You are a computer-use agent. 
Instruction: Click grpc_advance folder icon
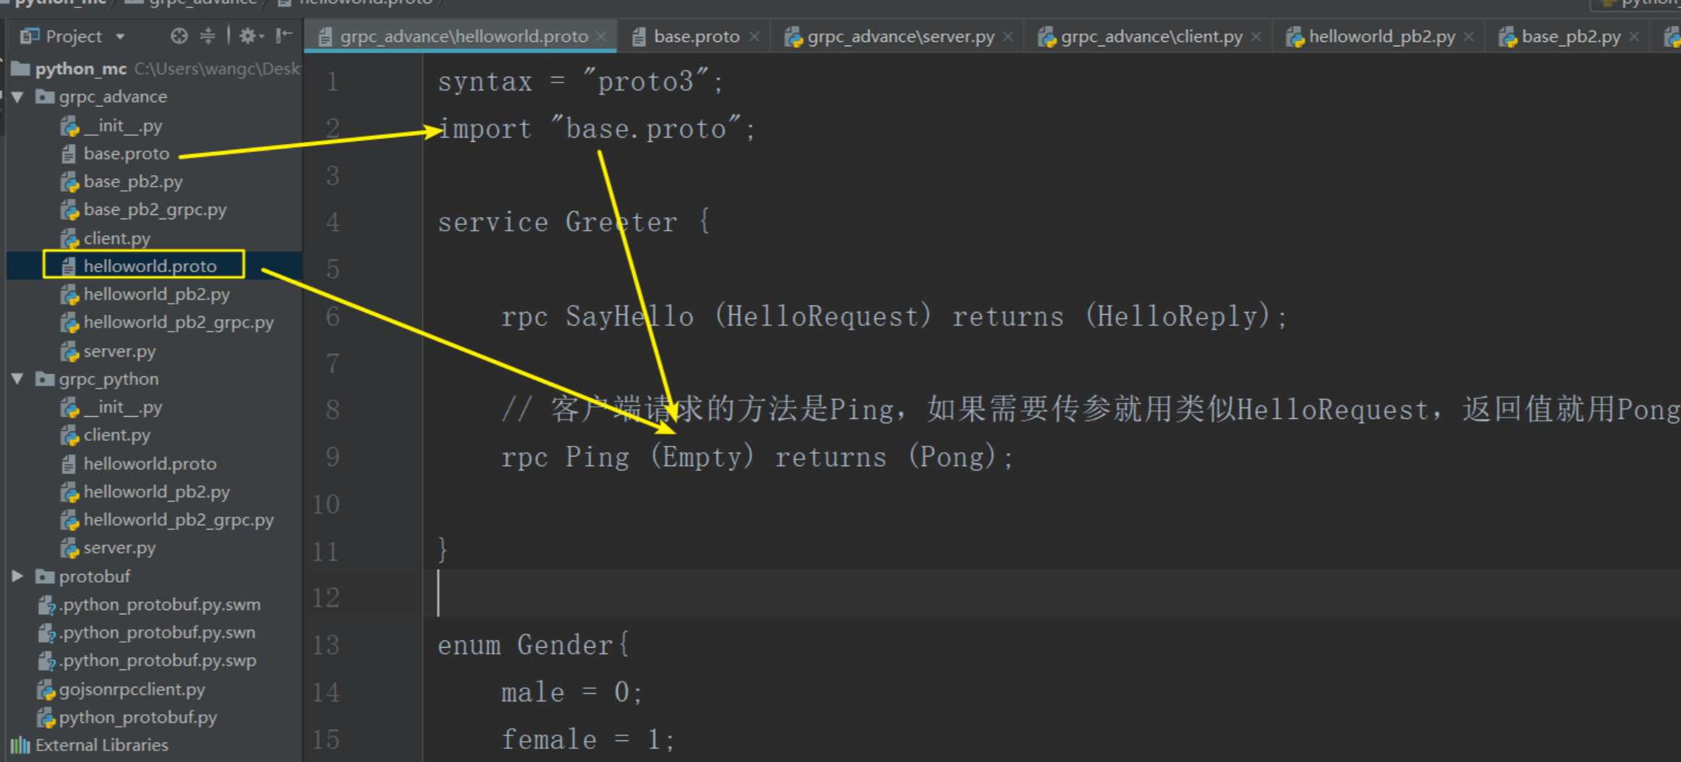45,96
